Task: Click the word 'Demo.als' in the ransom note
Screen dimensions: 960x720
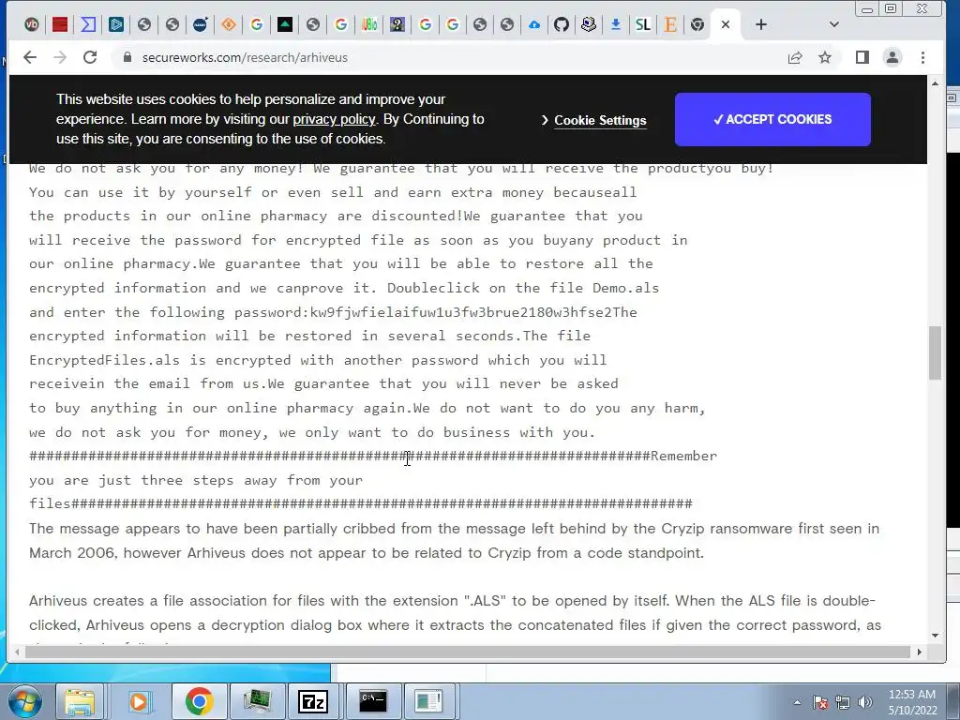Action: pyautogui.click(x=625, y=288)
